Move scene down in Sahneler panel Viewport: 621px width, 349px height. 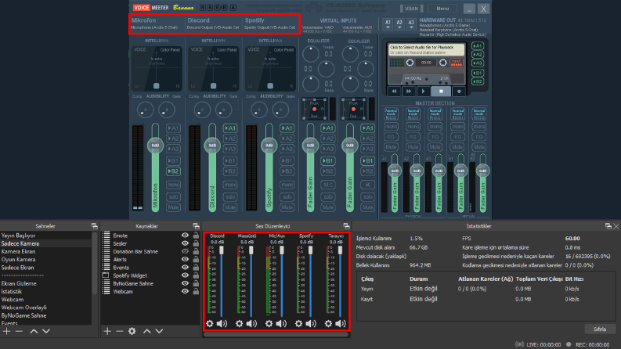pos(46,331)
